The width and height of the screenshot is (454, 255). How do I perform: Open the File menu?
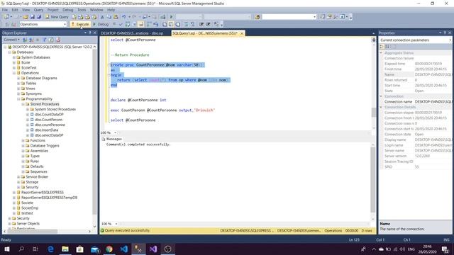tap(5, 10)
